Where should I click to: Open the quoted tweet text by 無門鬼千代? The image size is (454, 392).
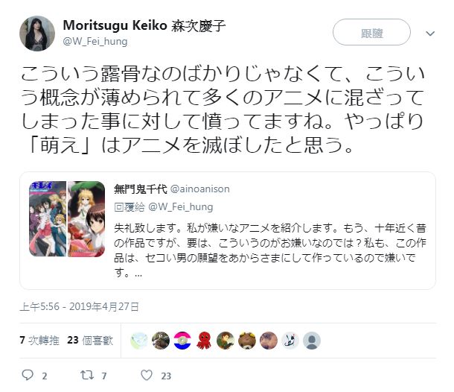click(x=270, y=250)
